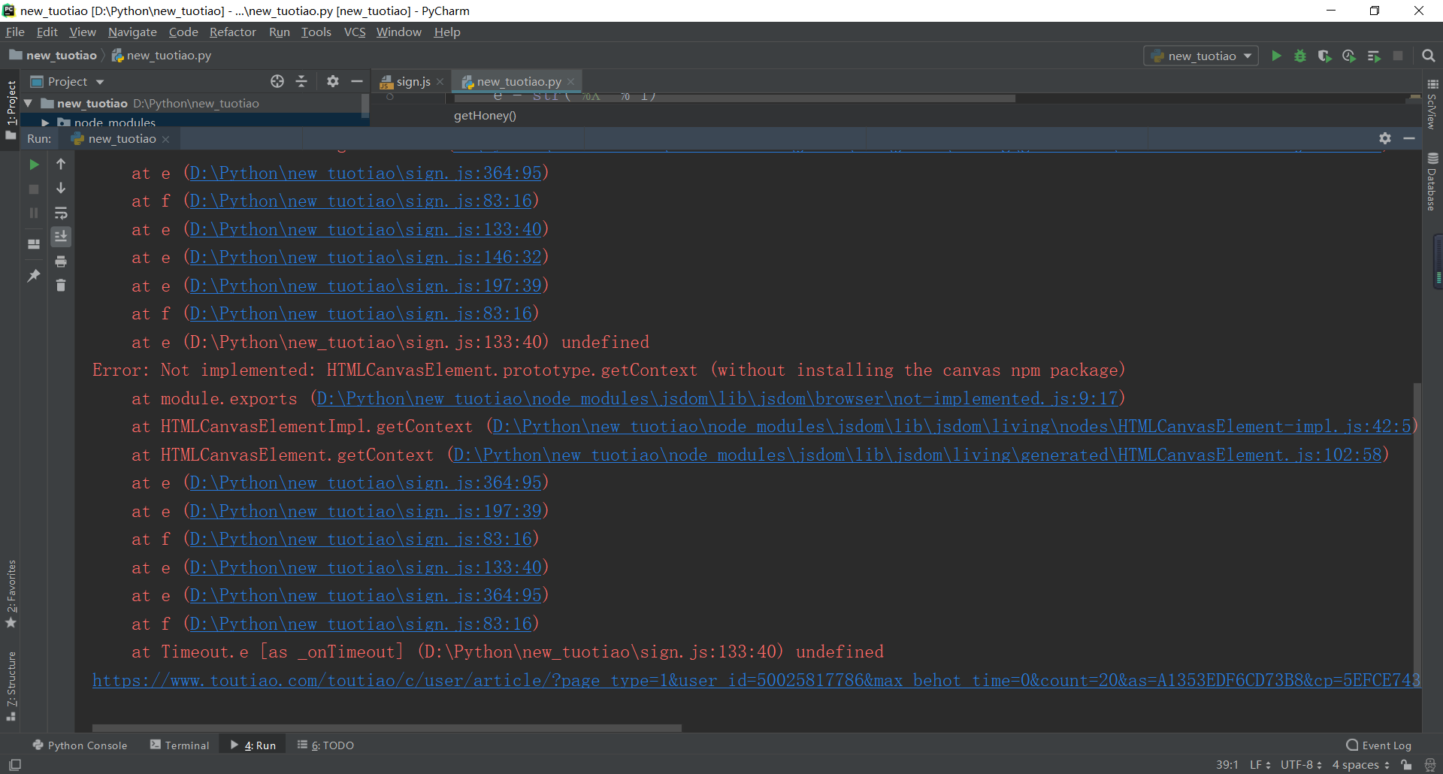The height and width of the screenshot is (774, 1443).
Task: Pause output in the Run panel
Action: [34, 213]
